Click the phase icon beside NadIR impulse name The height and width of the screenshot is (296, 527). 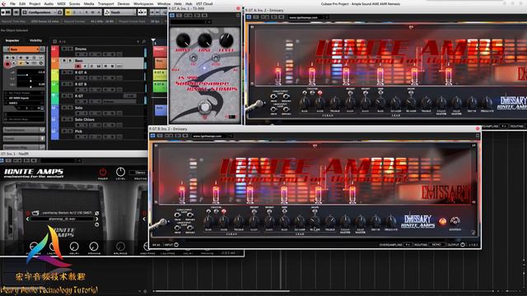click(97, 213)
